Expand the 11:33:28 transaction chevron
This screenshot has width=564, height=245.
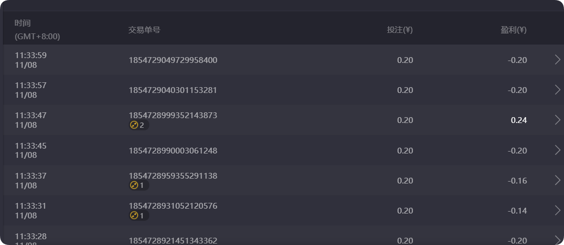coord(557,240)
